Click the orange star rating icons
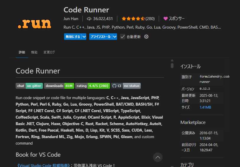 tap(133, 19)
